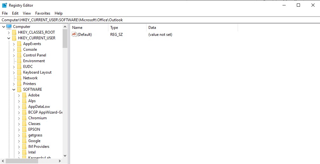
Task: Expand the Keyboard Layout key
Action: coord(14,72)
